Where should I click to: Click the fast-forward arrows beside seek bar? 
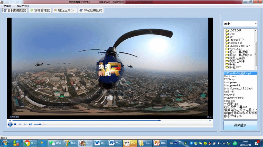click(210, 120)
